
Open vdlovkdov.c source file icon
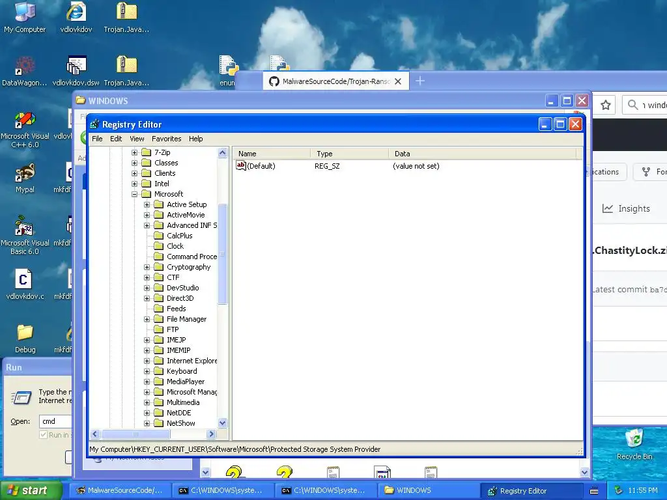25,284
